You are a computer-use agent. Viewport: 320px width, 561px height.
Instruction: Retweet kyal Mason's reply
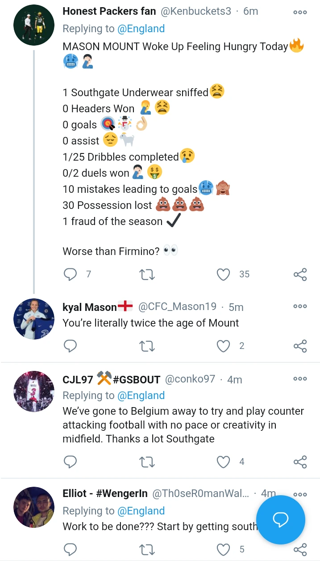click(147, 346)
